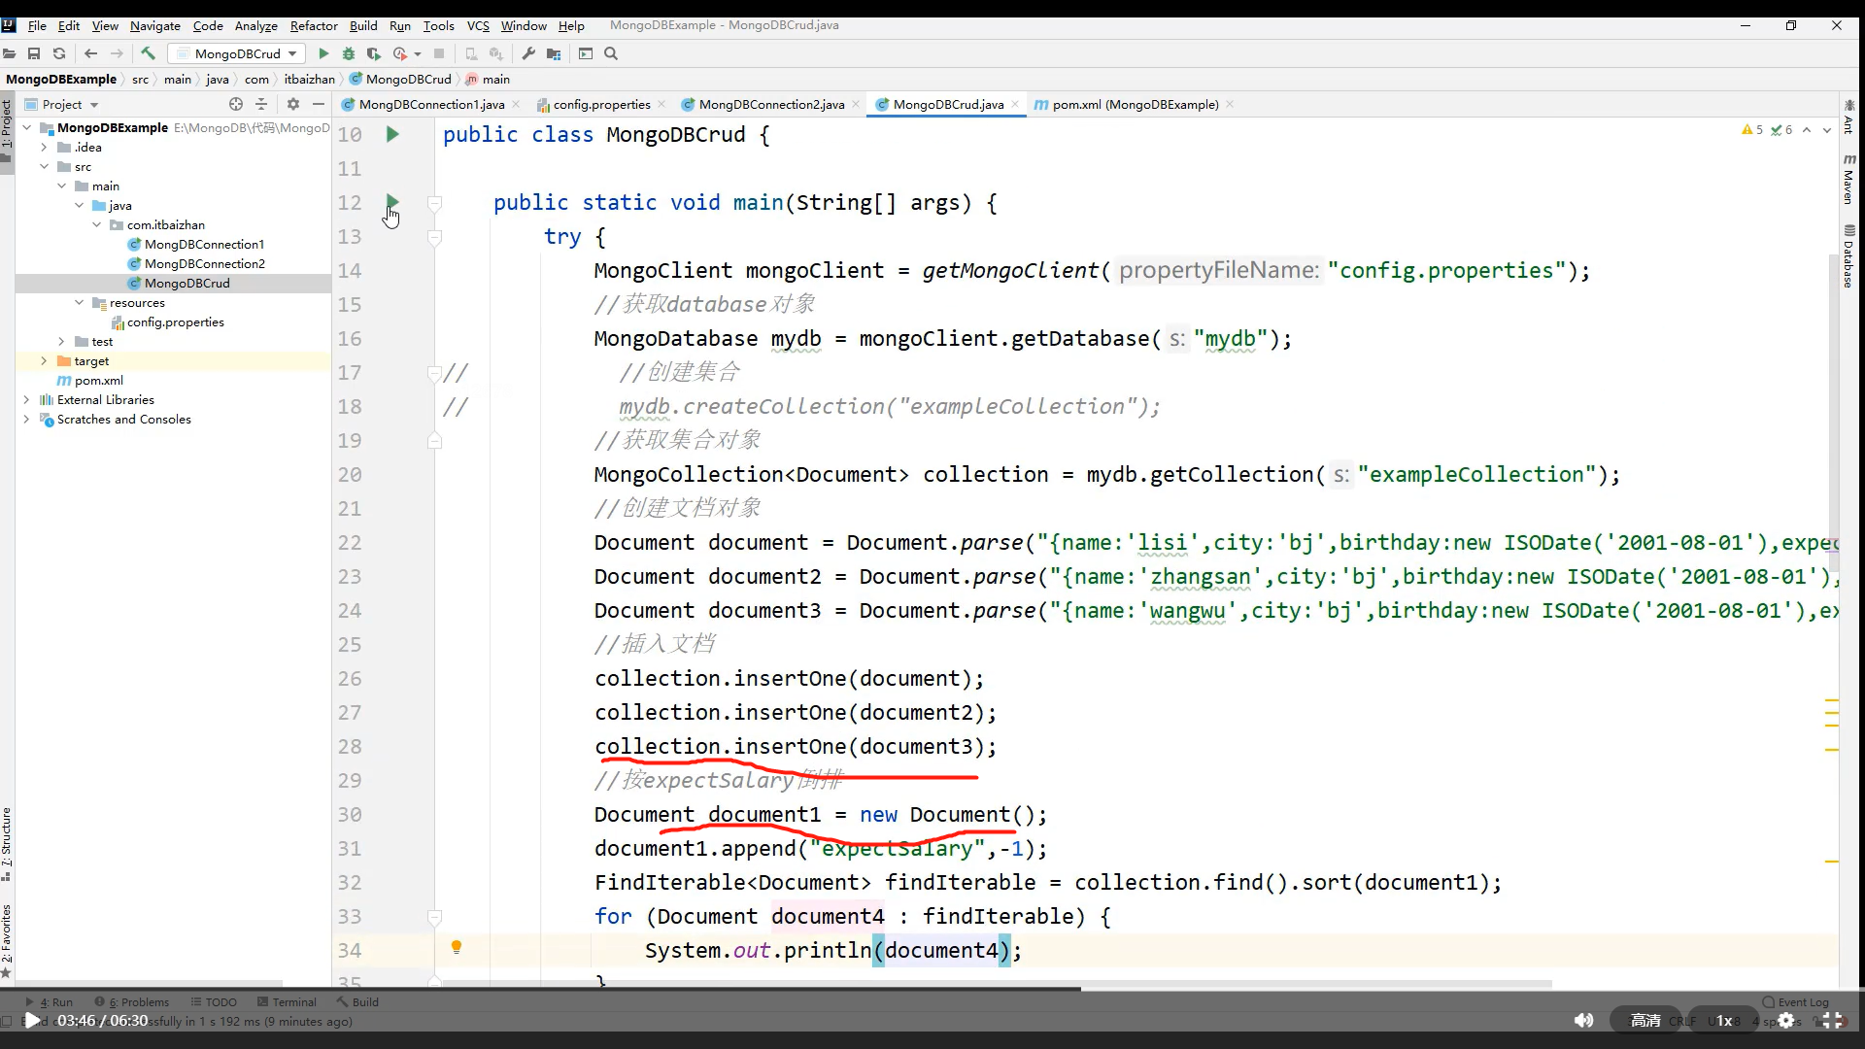Open video player settings gear

click(x=1785, y=1020)
